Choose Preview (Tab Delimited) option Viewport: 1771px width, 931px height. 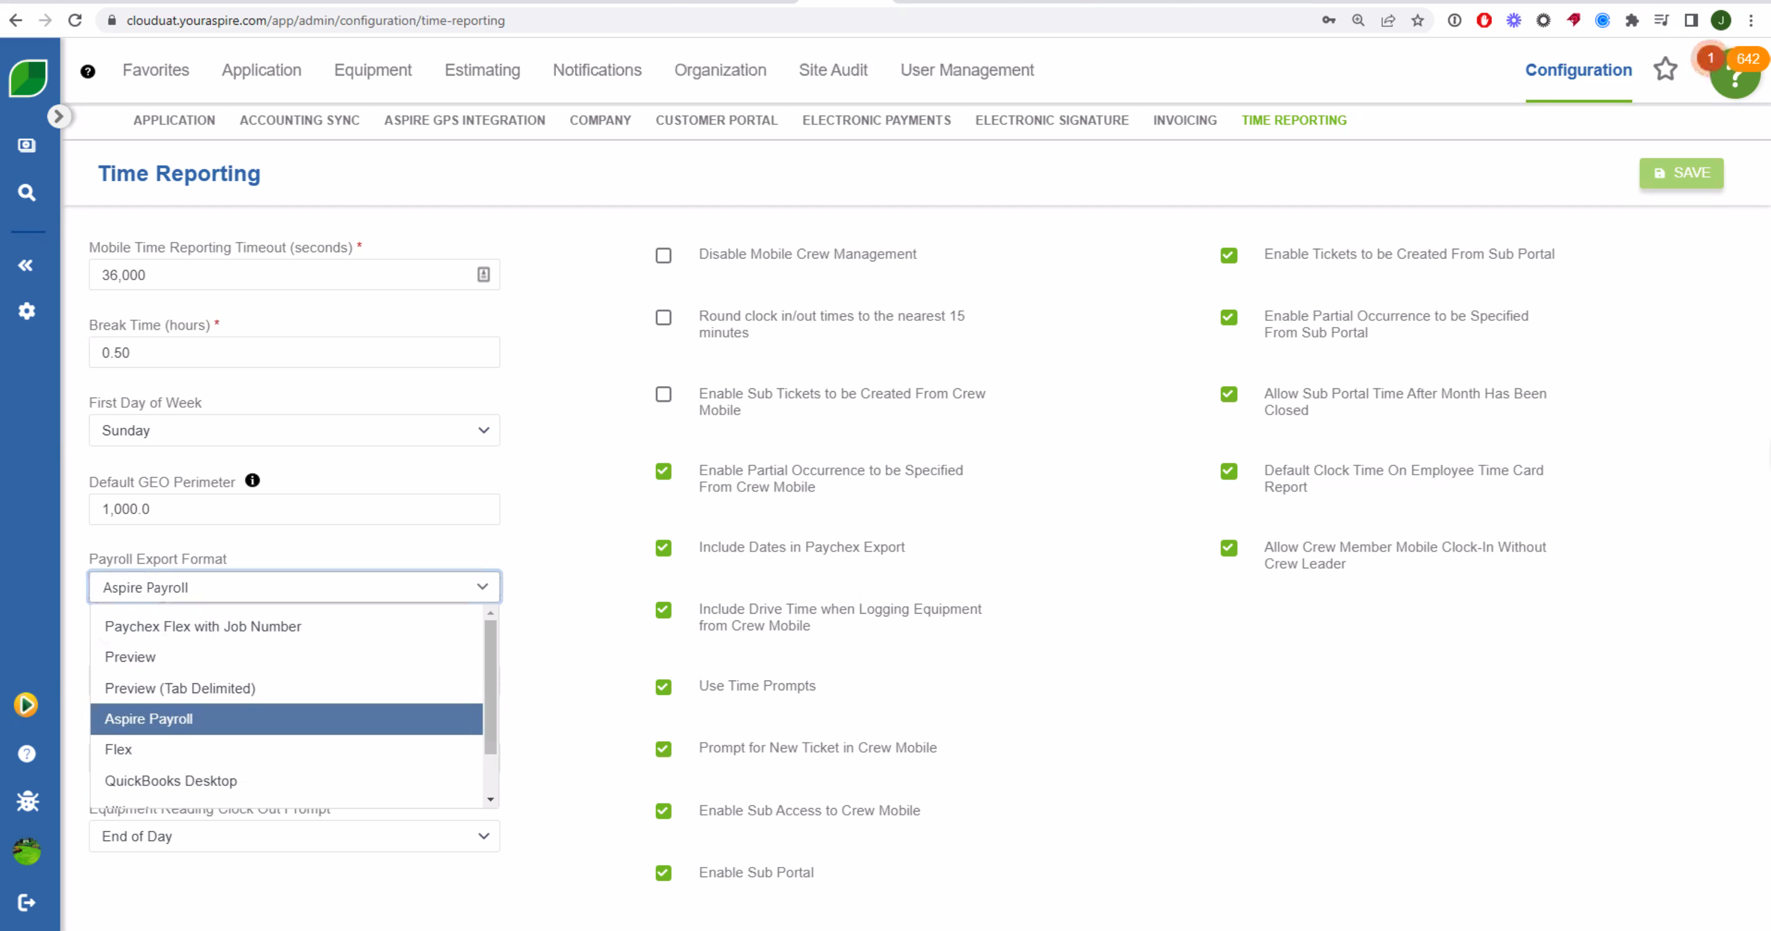coord(287,689)
